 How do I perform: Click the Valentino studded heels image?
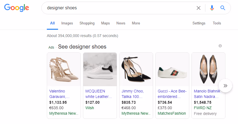[x=64, y=69]
